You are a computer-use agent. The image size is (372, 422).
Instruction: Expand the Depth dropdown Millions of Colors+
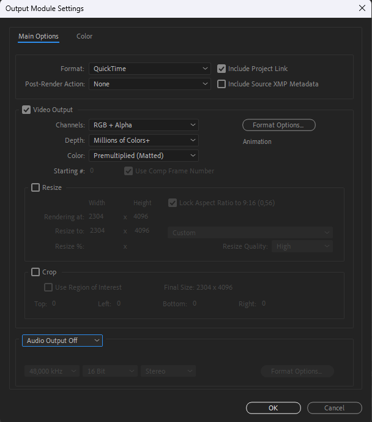pyautogui.click(x=144, y=140)
